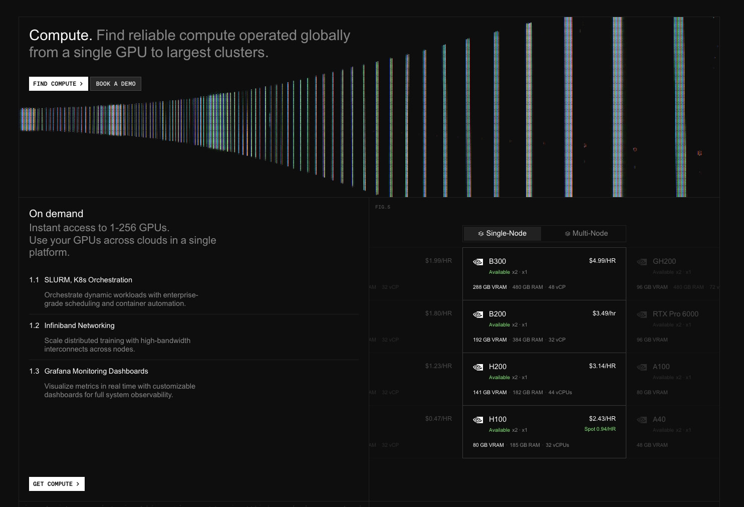Click the 44 vCPUs spec on H200
This screenshot has height=507, width=744.
click(560, 393)
